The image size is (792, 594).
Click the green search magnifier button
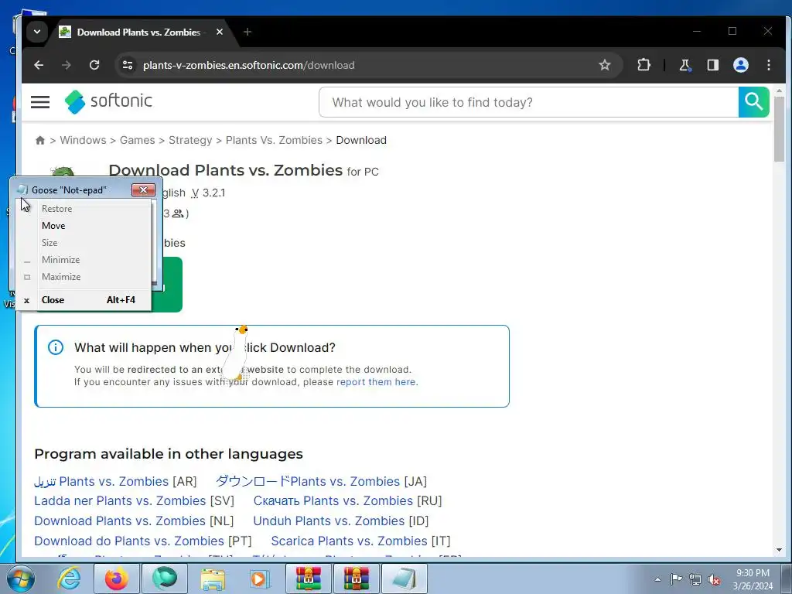753,102
